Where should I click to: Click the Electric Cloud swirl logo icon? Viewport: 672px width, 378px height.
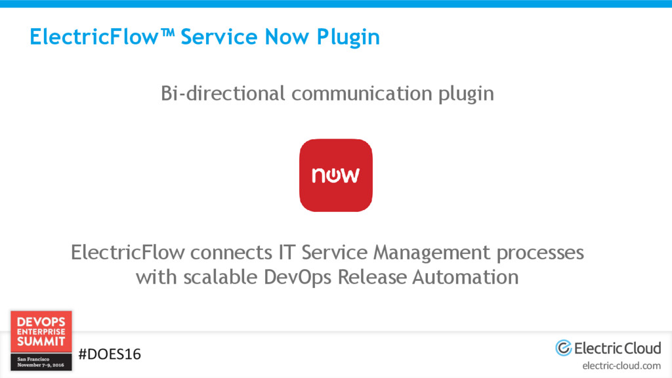click(x=564, y=348)
